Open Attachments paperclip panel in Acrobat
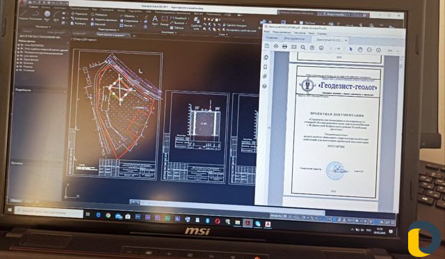The width and height of the screenshot is (445, 259). (x=265, y=76)
